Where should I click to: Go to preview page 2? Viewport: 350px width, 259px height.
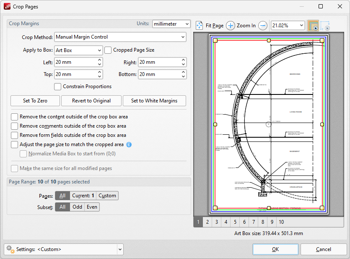pyautogui.click(x=207, y=222)
